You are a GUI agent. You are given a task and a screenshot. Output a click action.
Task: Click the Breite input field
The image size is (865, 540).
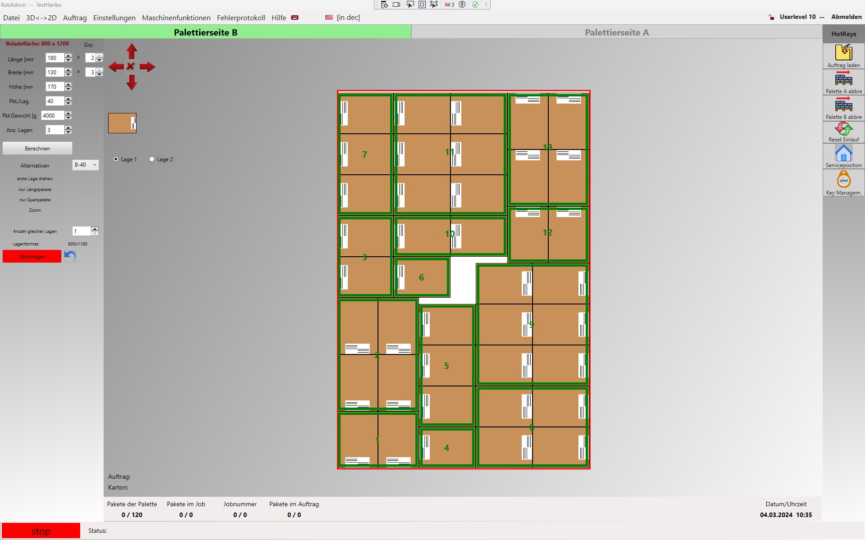pos(55,72)
